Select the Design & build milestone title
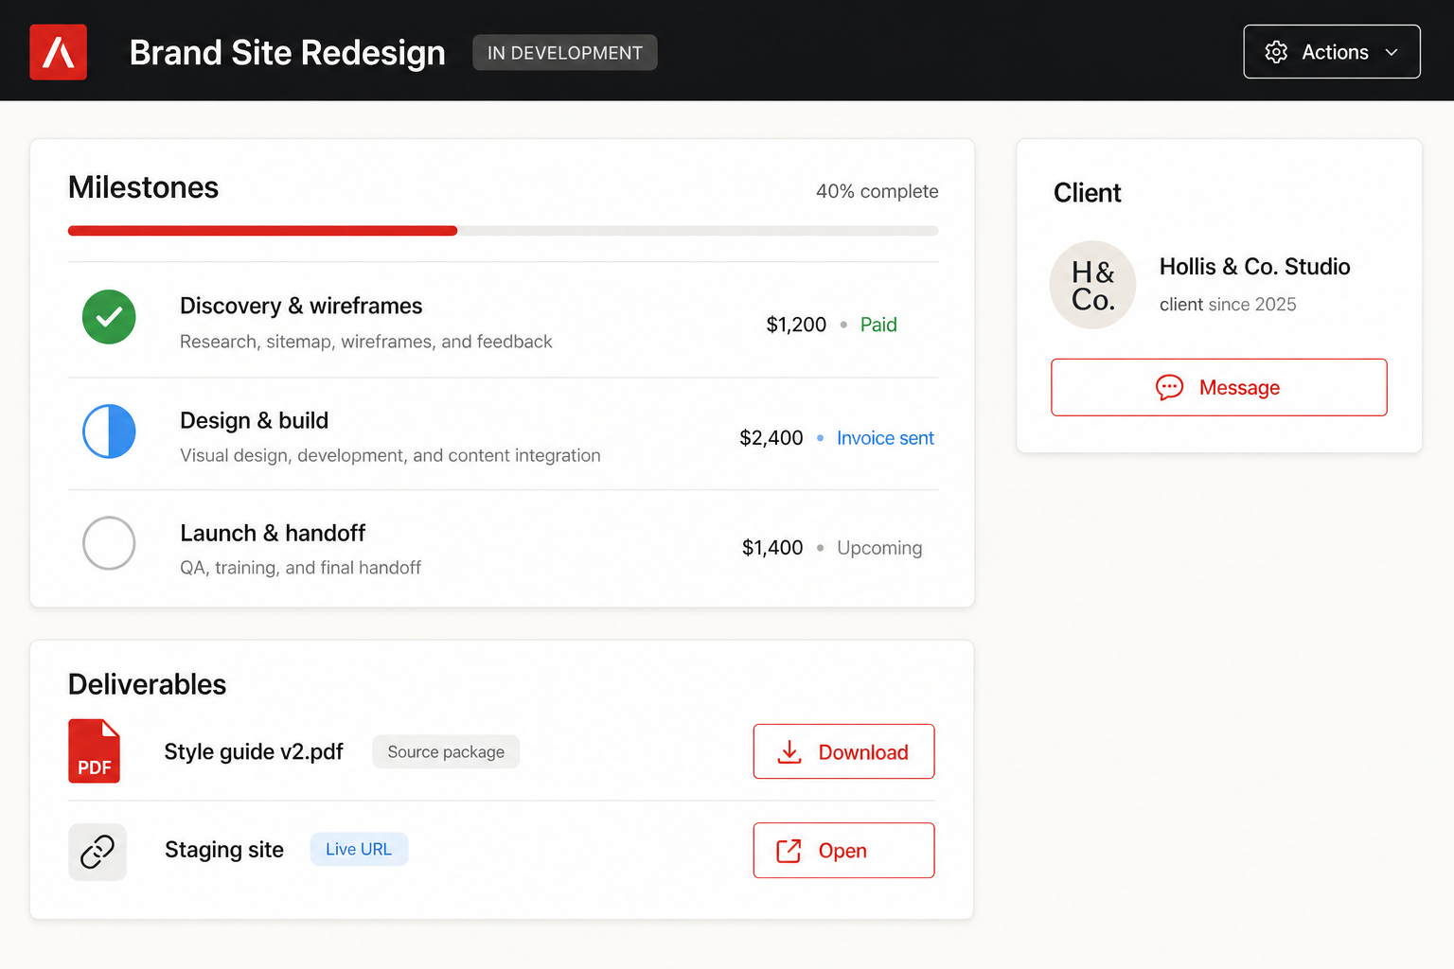 point(255,420)
